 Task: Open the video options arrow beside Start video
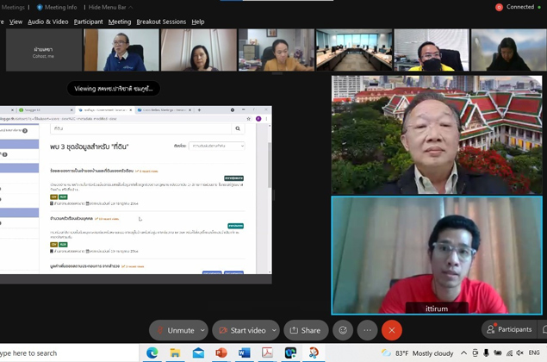[x=274, y=330]
